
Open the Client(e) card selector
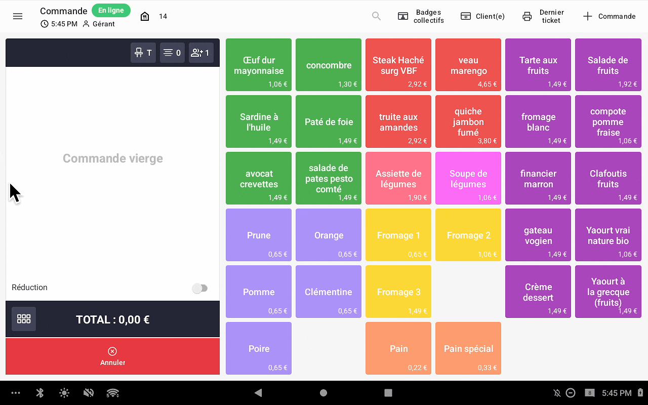pos(482,16)
